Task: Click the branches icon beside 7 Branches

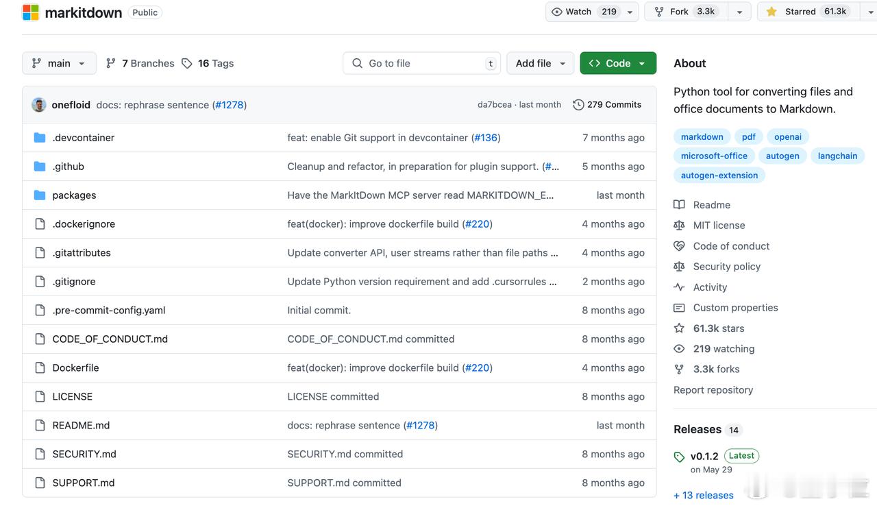Action: point(111,63)
